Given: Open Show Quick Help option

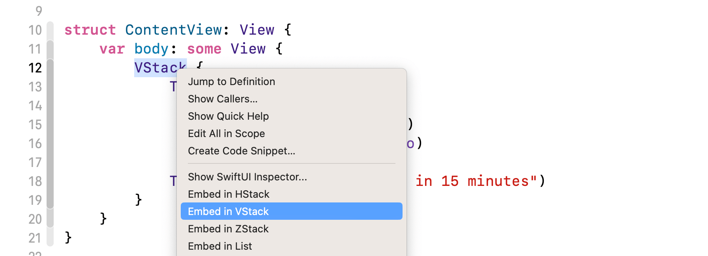Looking at the screenshot, I should (x=228, y=116).
